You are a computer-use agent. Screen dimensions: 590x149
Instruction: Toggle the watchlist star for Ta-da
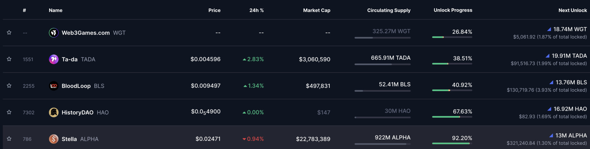(x=9, y=59)
